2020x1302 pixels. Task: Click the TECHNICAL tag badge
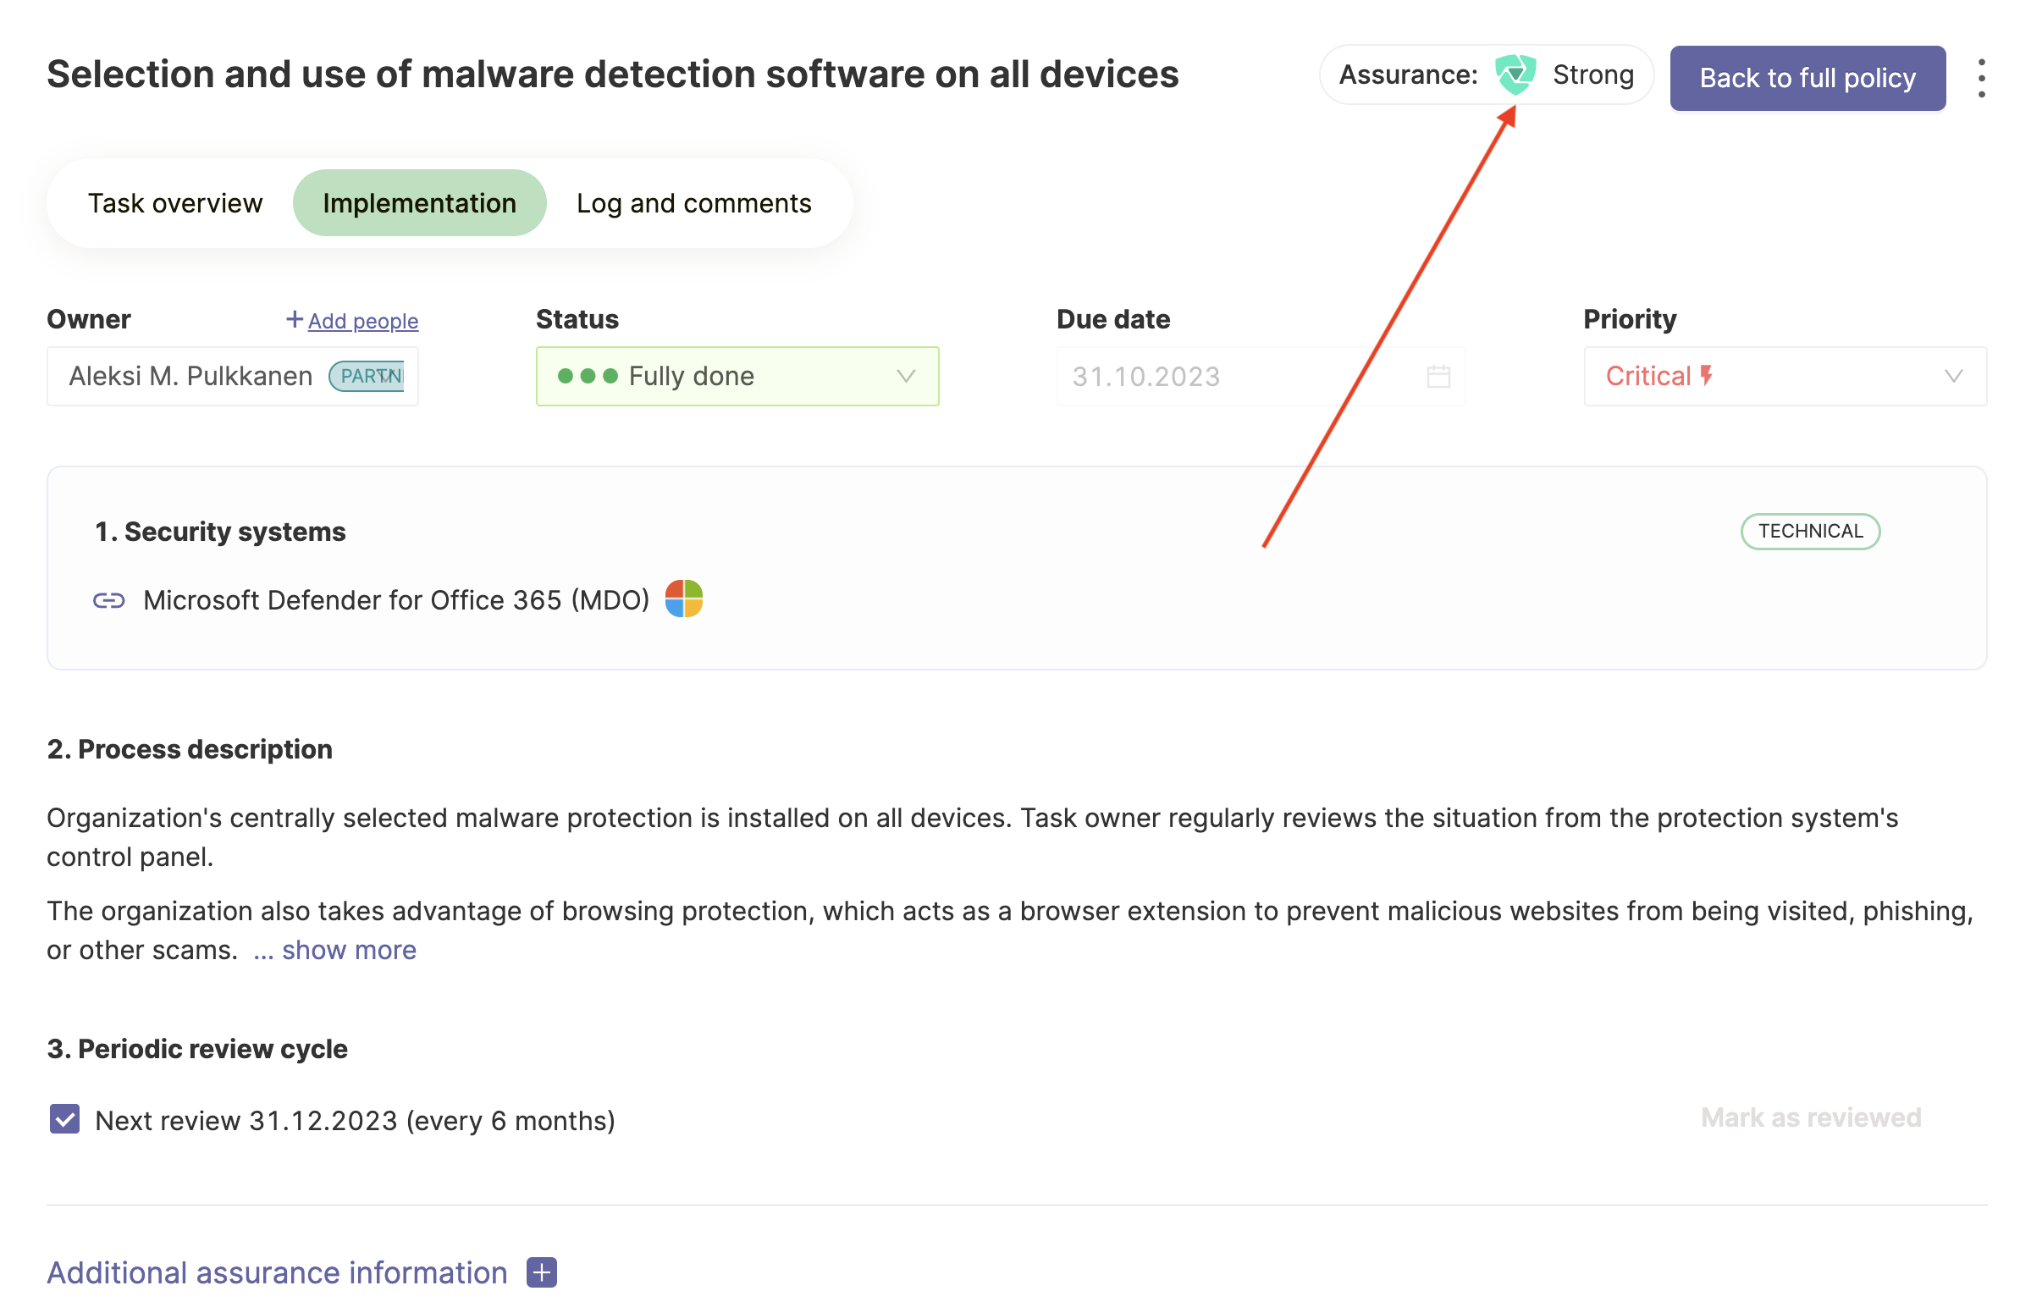[1810, 531]
